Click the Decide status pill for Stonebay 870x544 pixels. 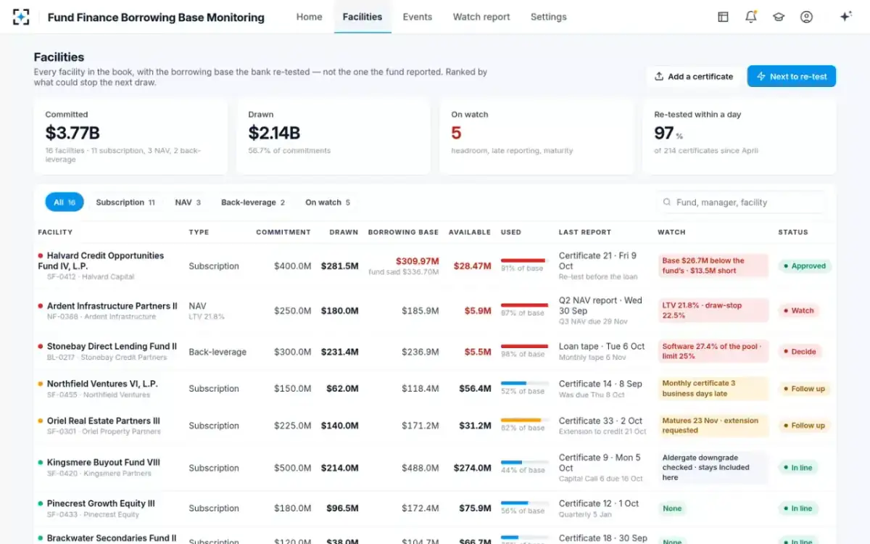(799, 352)
